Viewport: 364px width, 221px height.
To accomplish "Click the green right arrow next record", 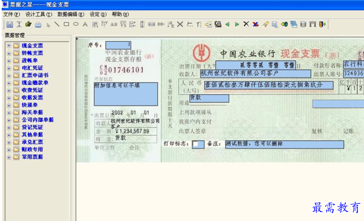I will [237, 24].
